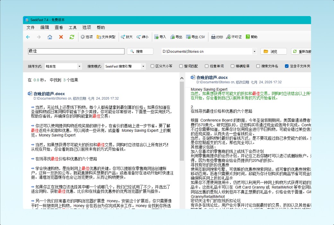Click 中找到 3 个结果 status text

[x=64, y=80]
